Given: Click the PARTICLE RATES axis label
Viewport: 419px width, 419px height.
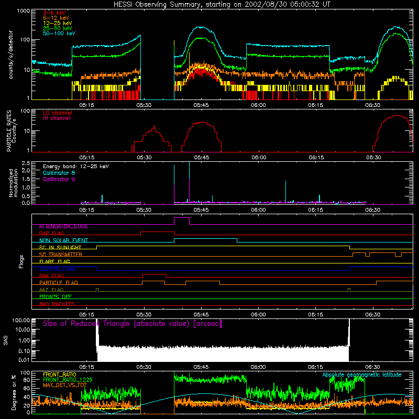Looking at the screenshot, I should point(11,131).
